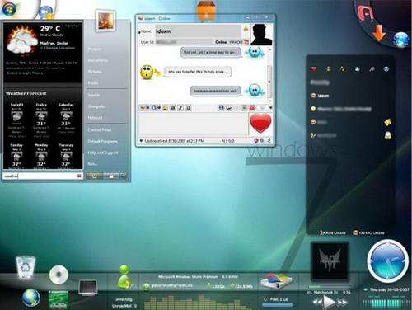412x310 pixels.
Task: Click the orange download arrow icon
Action: tap(379, 32)
